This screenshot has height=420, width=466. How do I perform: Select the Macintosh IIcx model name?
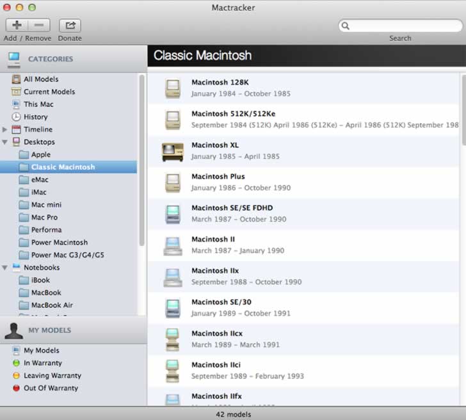tap(217, 334)
